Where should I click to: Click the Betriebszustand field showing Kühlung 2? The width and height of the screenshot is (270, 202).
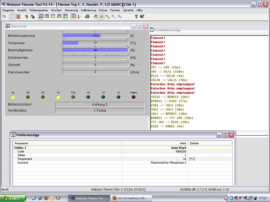(100, 105)
